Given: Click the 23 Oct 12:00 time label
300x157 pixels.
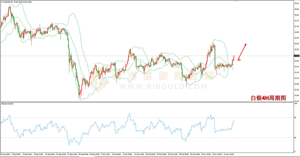Looking at the screenshot, I should [x=173, y=154].
